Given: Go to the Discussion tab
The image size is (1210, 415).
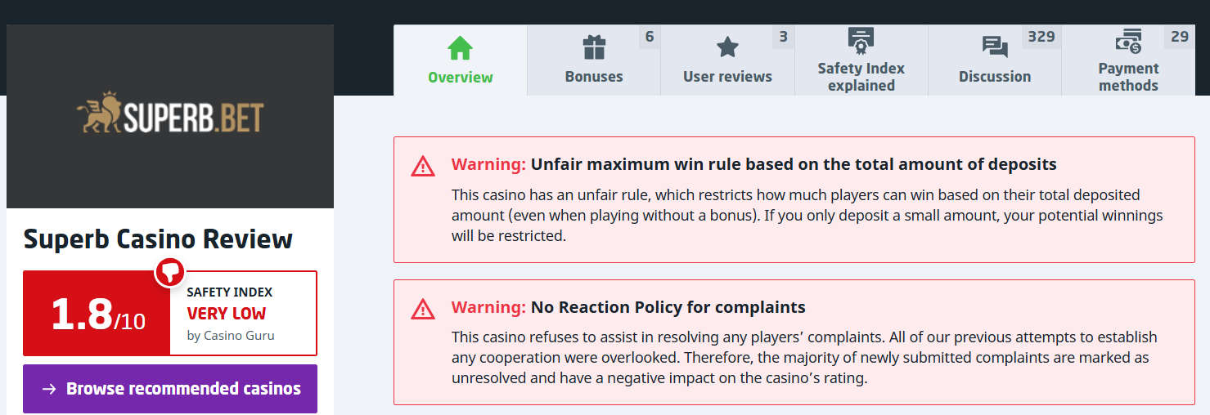Looking at the screenshot, I should pyautogui.click(x=995, y=76).
